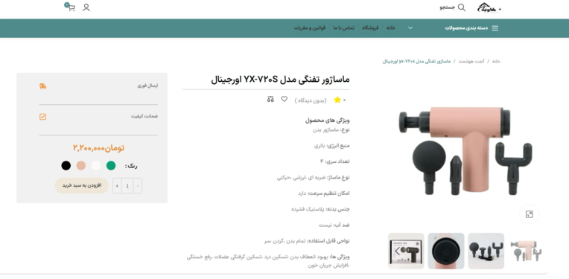Click the quality guarantee check icon
Screen dimensions: 569x279
[x=42, y=117]
